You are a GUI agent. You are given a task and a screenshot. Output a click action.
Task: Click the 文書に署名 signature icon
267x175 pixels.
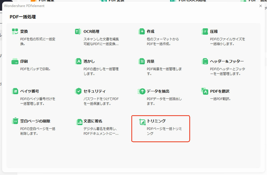pyautogui.click(x=79, y=122)
